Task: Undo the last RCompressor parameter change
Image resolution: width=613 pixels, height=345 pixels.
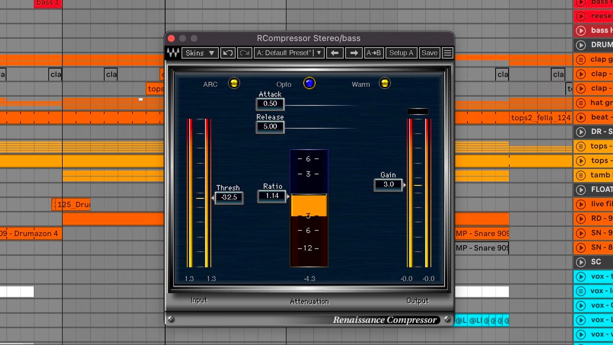Action: (228, 53)
